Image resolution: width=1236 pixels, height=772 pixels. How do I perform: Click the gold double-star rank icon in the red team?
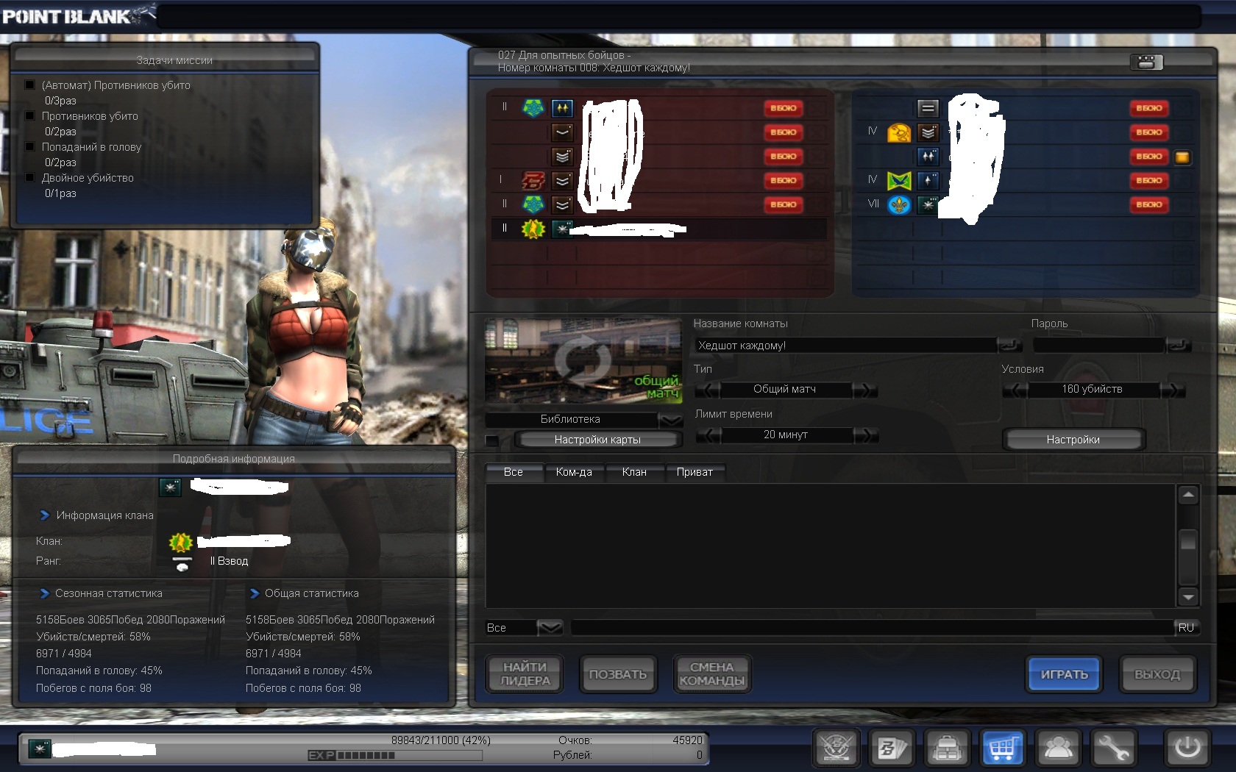[x=562, y=108]
